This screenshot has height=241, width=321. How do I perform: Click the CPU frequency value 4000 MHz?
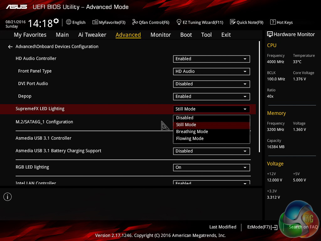point(276,62)
